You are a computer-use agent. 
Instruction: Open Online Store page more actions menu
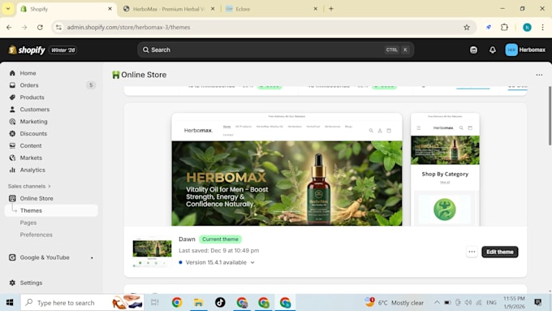539,75
